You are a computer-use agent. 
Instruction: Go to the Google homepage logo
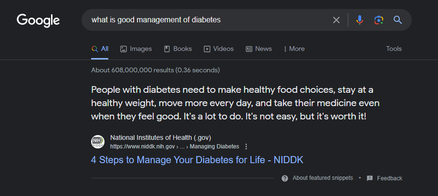(x=38, y=20)
